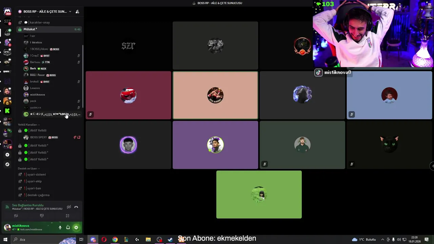Expand the BOSS RP server name dropdown
The height and width of the screenshot is (244, 434).
(x=70, y=12)
